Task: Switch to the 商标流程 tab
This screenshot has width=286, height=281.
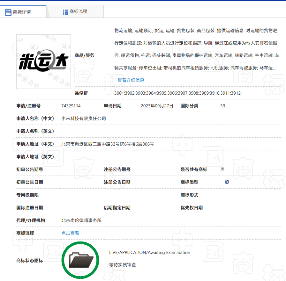Action: click(x=78, y=11)
